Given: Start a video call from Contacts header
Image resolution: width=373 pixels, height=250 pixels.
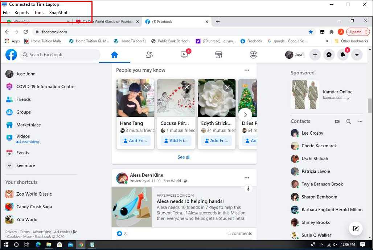Looking at the screenshot, I should click(x=337, y=121).
